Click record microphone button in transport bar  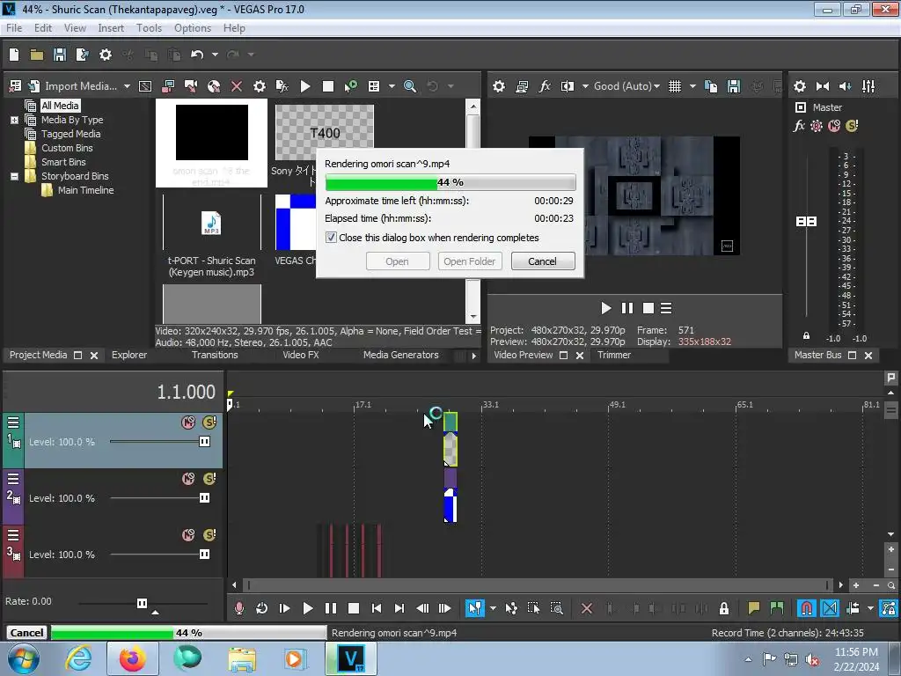pos(239,608)
